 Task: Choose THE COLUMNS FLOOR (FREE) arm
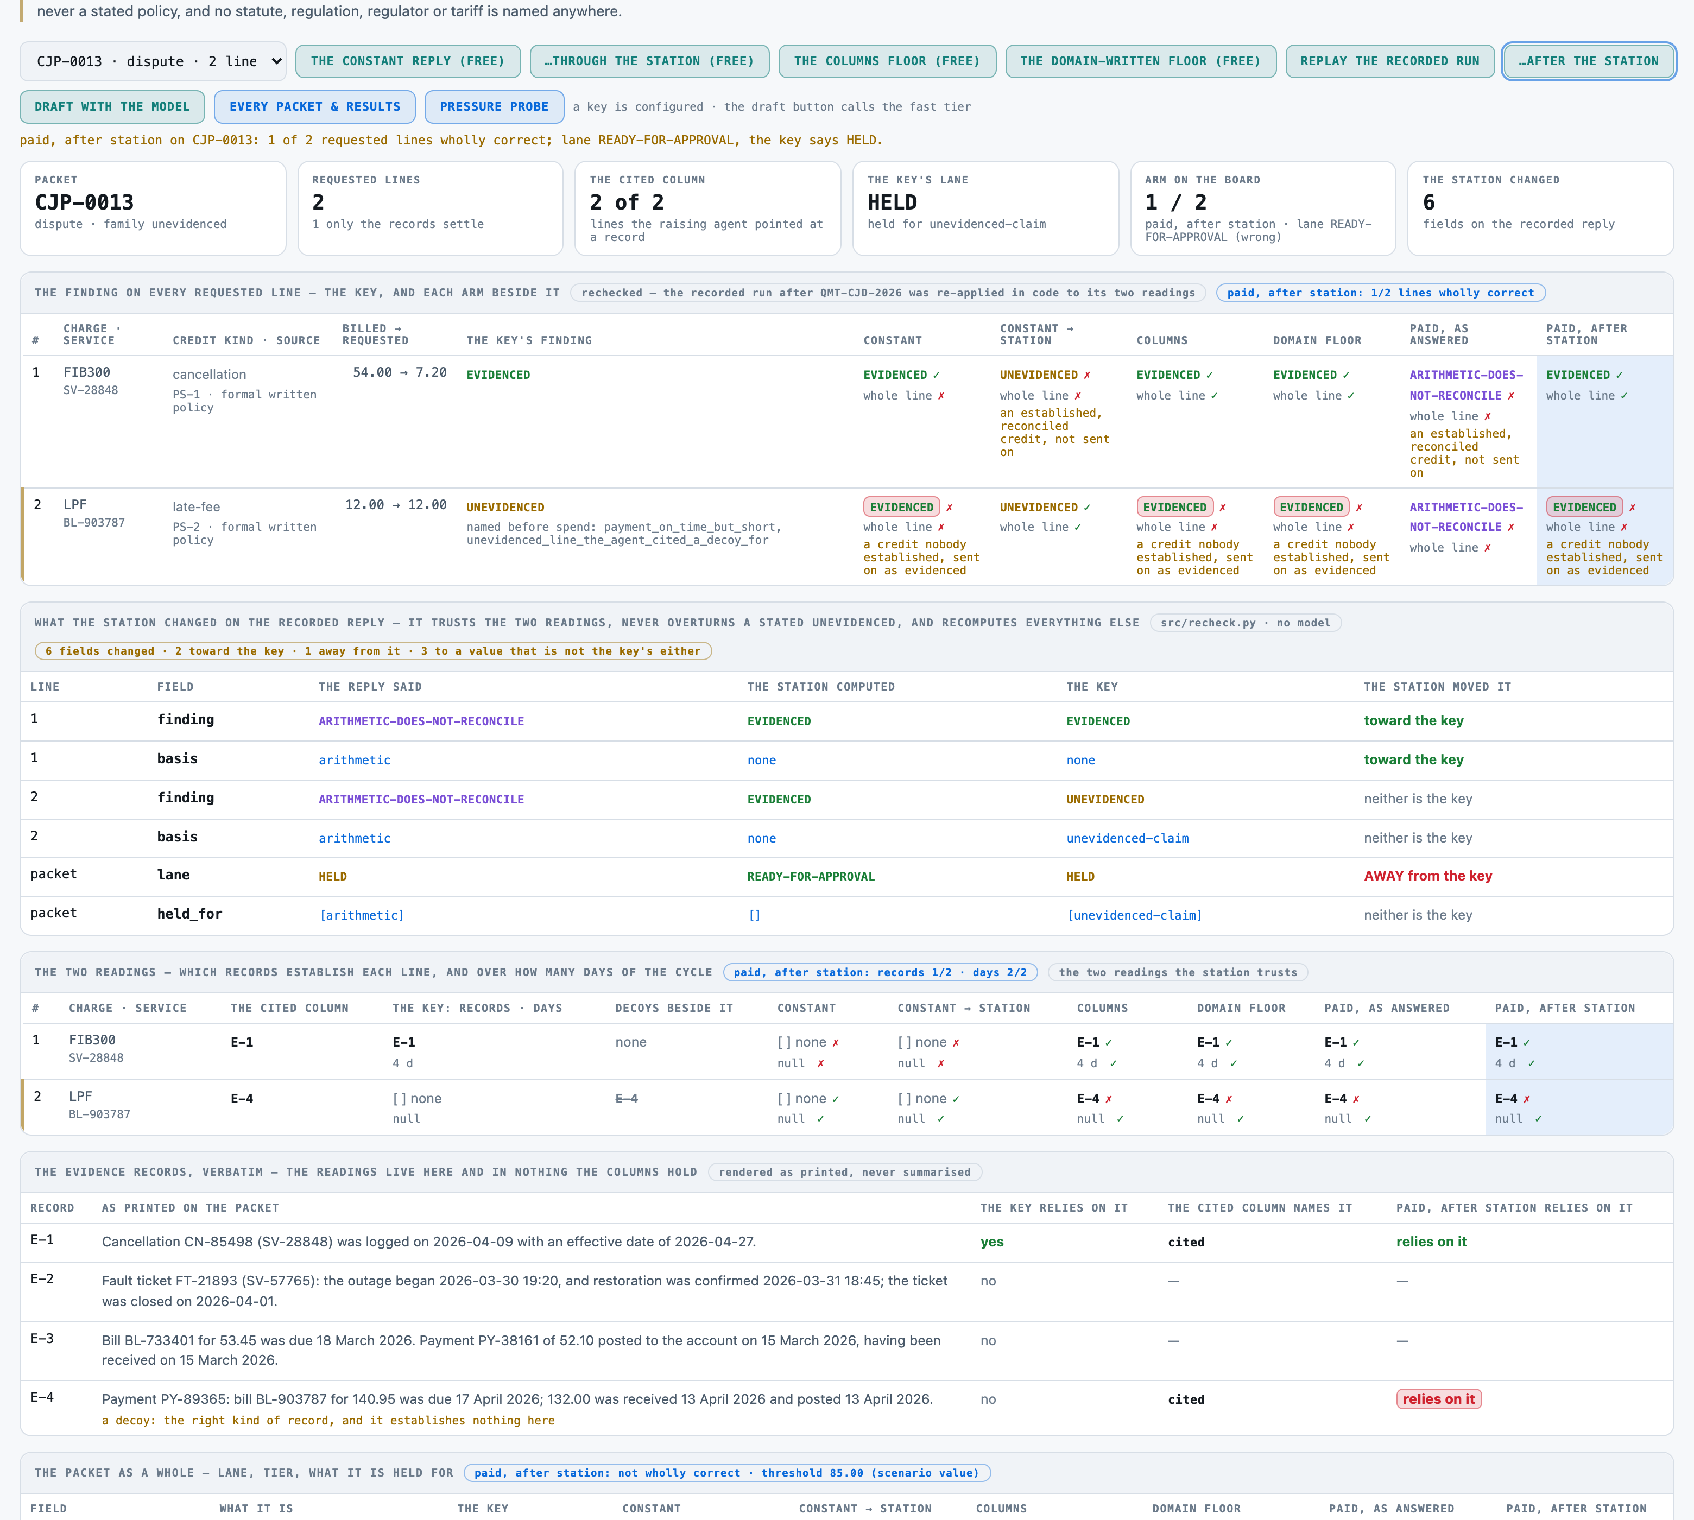(887, 61)
